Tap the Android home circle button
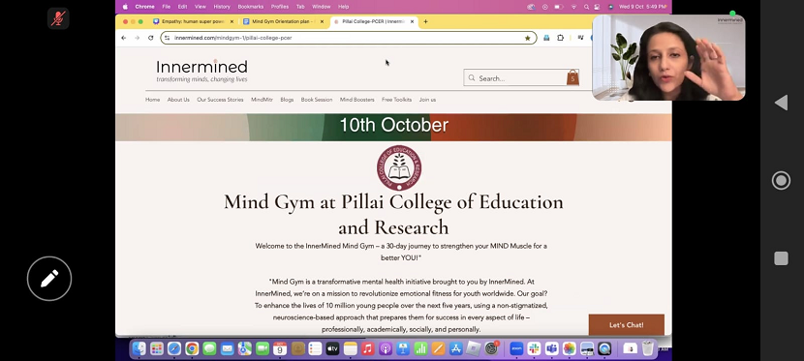Image resolution: width=804 pixels, height=361 pixels. (781, 180)
